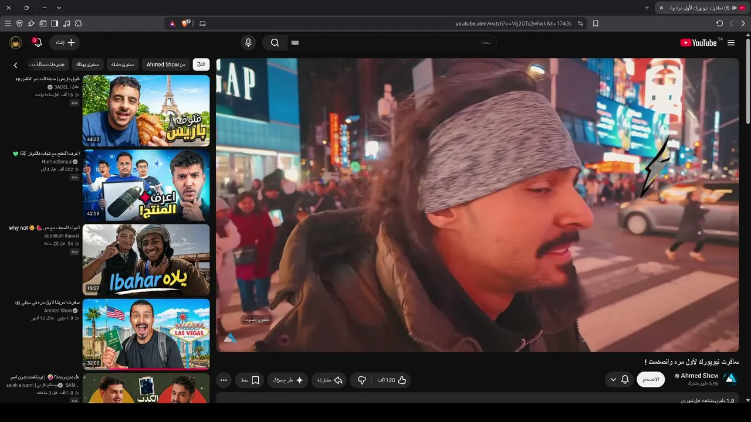Screen dimensions: 751x422
Task: Open more actions three-dot menu under video
Action: pyautogui.click(x=224, y=380)
